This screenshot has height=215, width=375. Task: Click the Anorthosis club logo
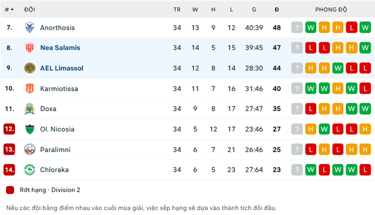point(30,27)
